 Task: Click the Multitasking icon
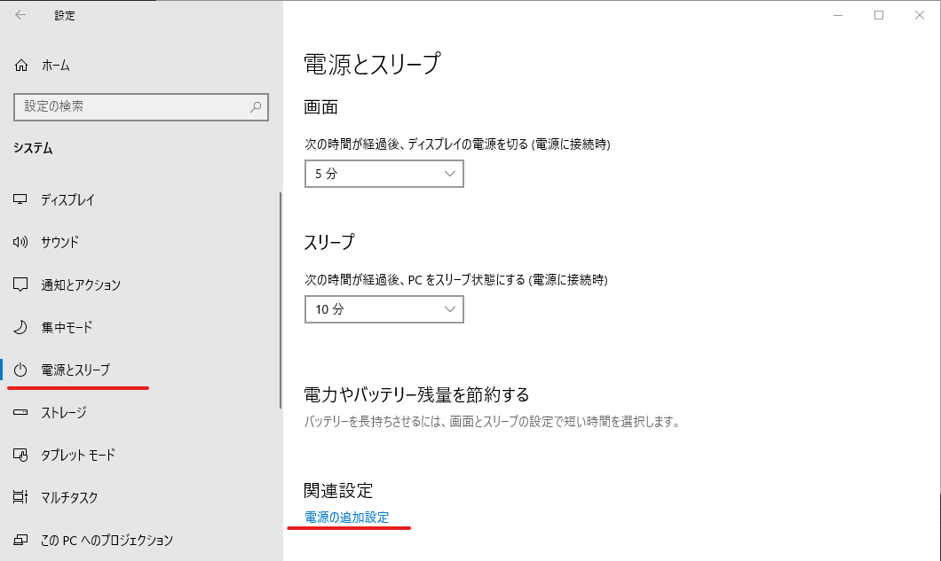tap(20, 497)
